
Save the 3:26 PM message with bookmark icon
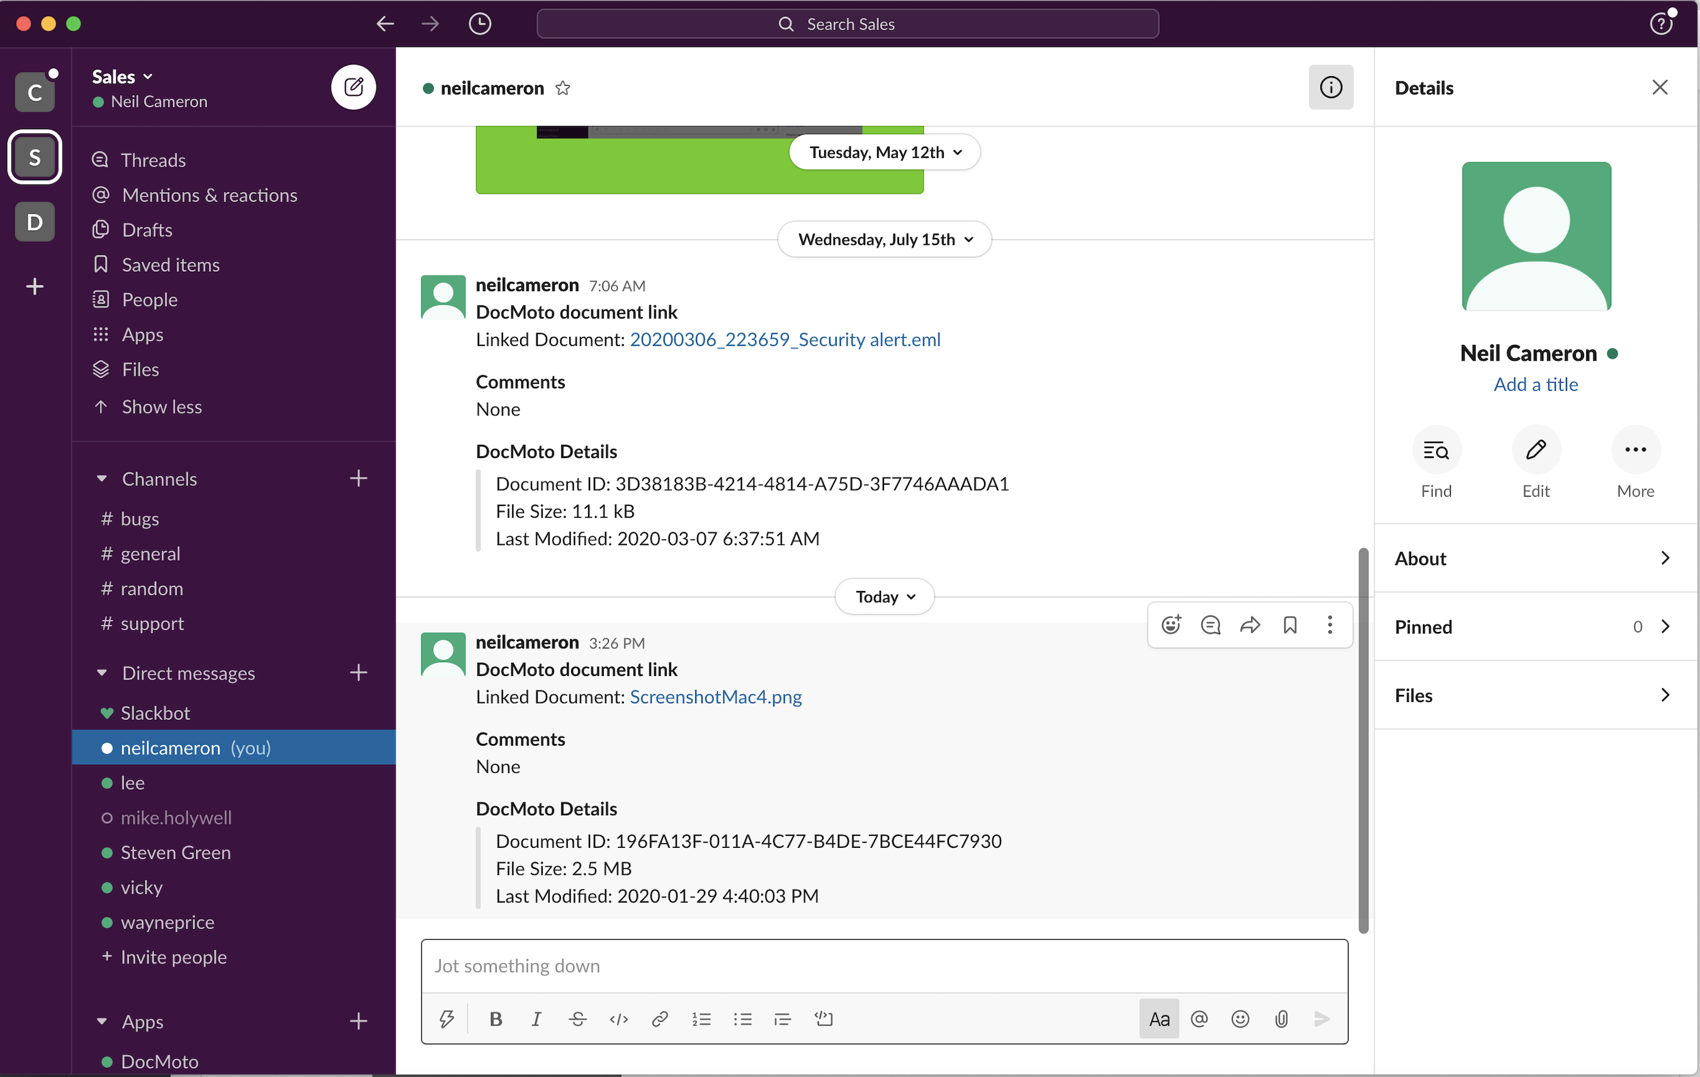(1290, 624)
